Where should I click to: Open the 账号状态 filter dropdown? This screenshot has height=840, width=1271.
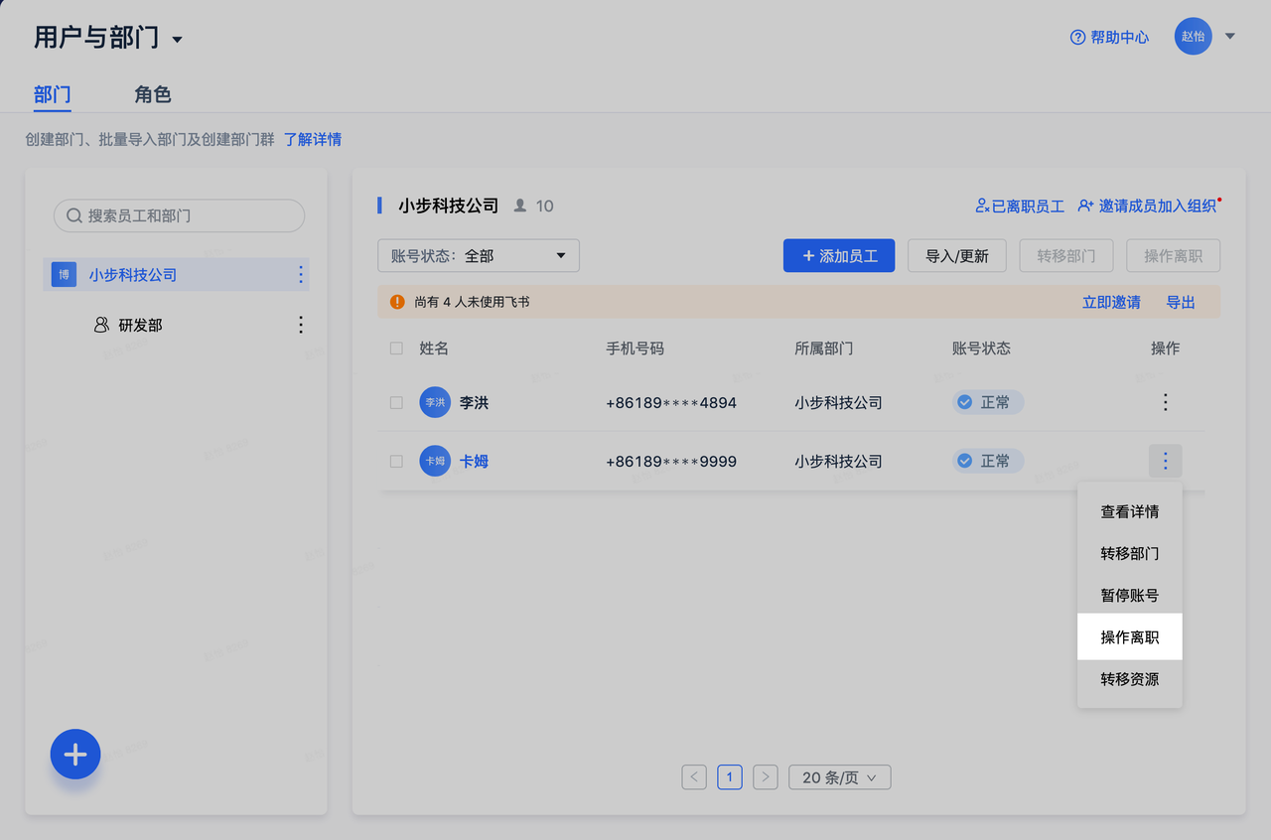(x=479, y=255)
